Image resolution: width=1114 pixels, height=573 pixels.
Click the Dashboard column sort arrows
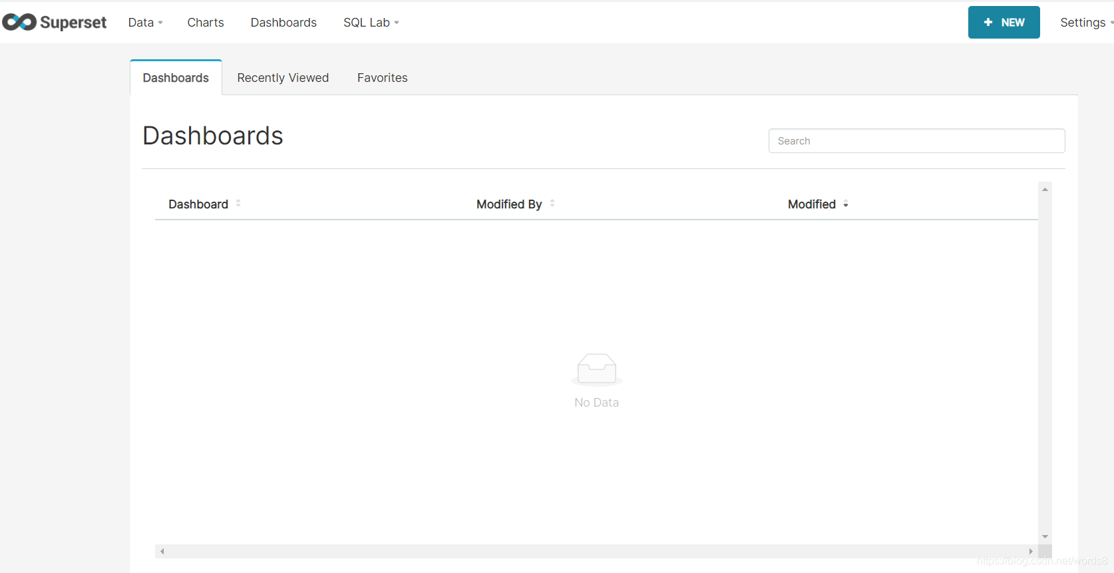coord(238,204)
